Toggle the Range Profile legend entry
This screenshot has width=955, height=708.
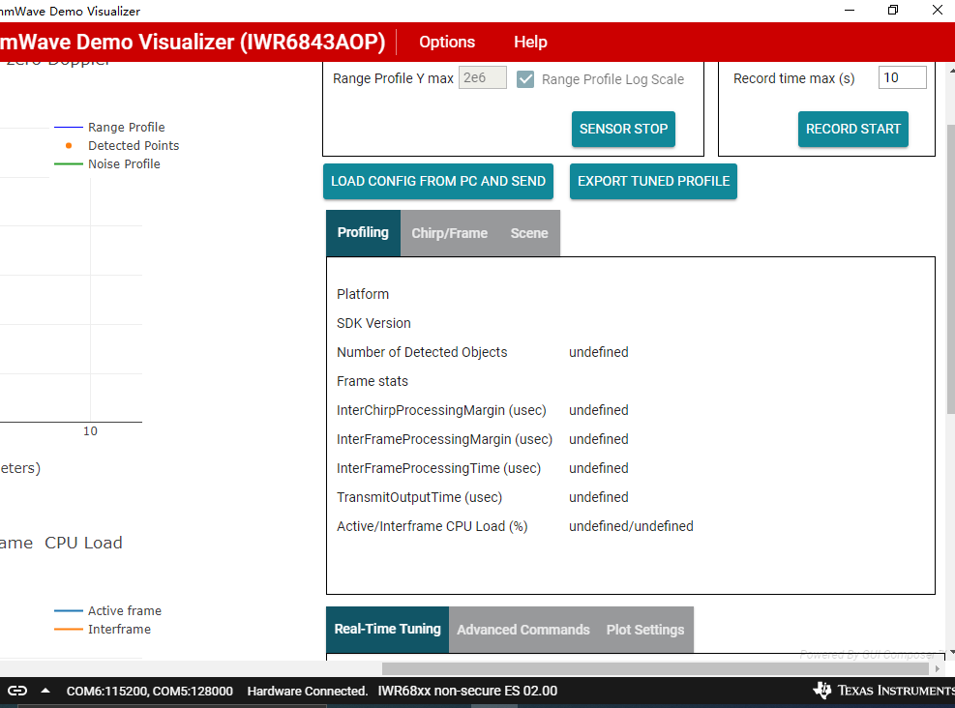(x=109, y=128)
